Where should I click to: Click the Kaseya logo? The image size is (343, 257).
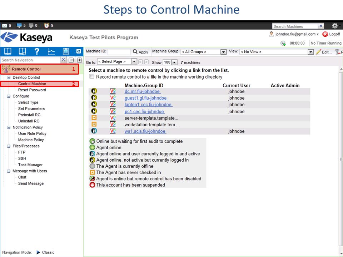(x=26, y=37)
